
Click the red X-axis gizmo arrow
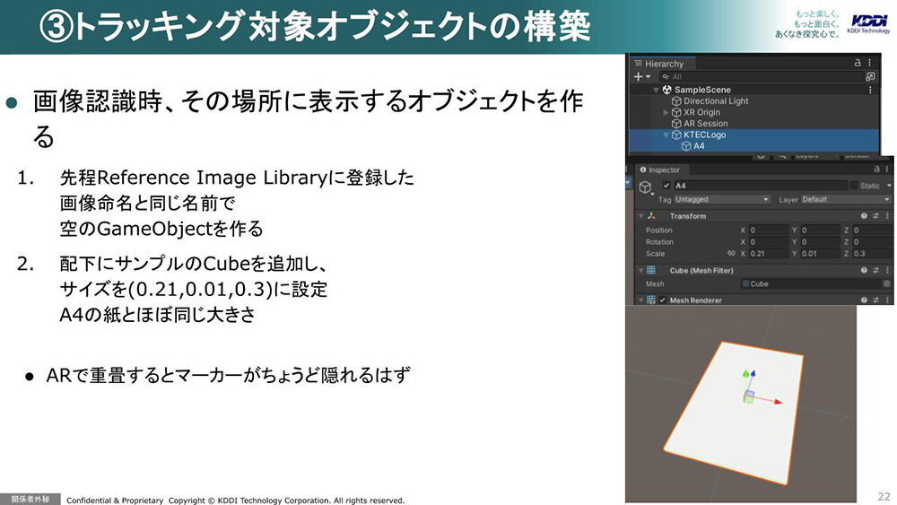pyautogui.click(x=777, y=402)
